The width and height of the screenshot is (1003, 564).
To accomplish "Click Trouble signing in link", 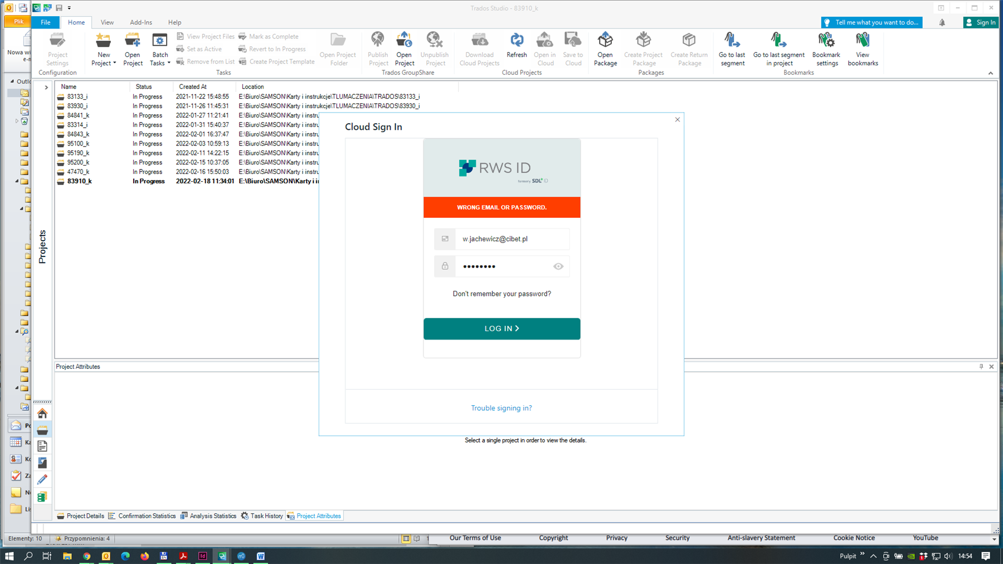I will 501,408.
